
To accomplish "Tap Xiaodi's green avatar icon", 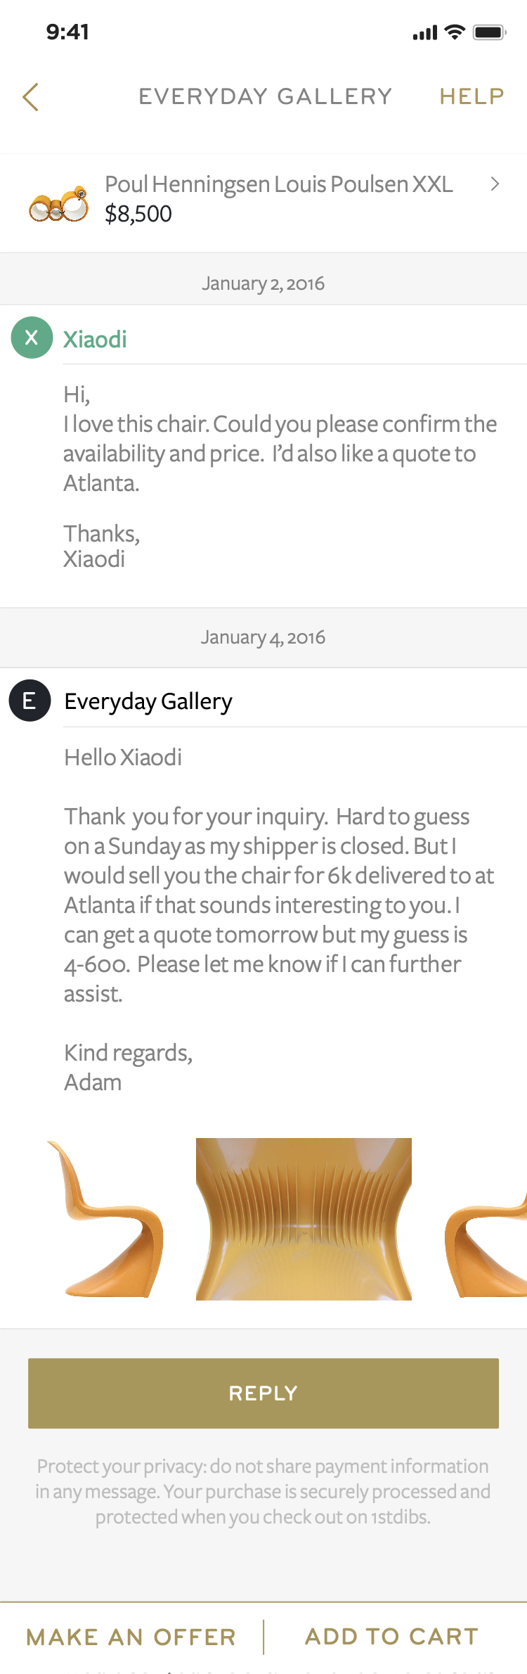I will point(32,338).
